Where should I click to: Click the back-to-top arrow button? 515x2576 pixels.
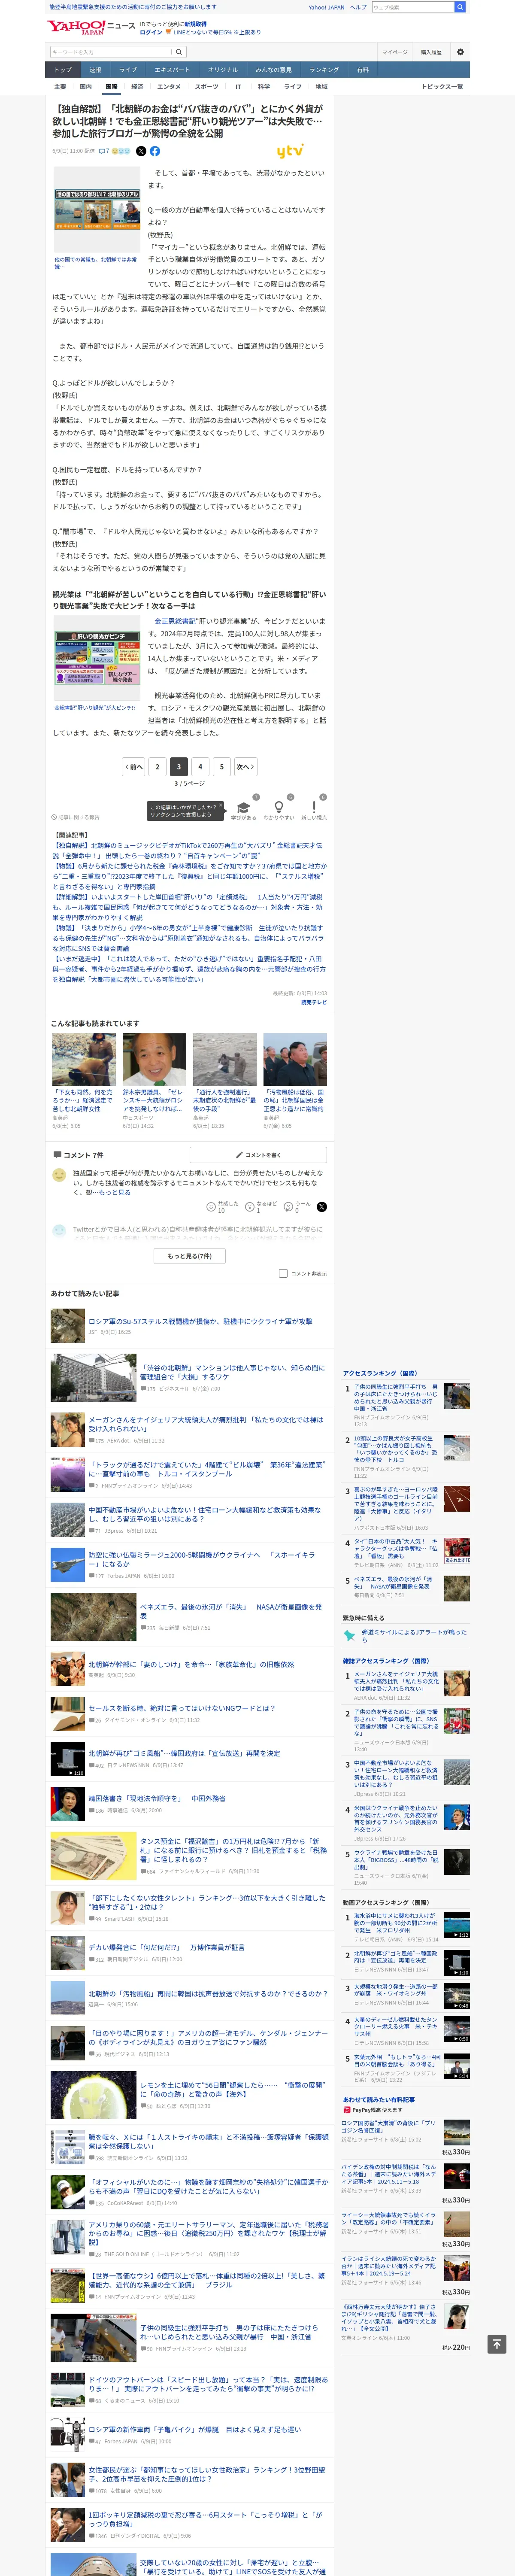click(496, 2344)
